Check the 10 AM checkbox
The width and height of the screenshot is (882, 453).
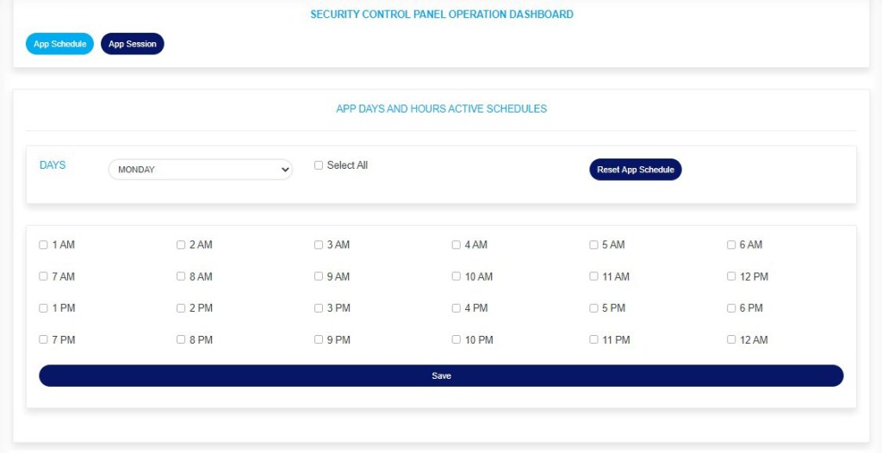[x=457, y=276]
